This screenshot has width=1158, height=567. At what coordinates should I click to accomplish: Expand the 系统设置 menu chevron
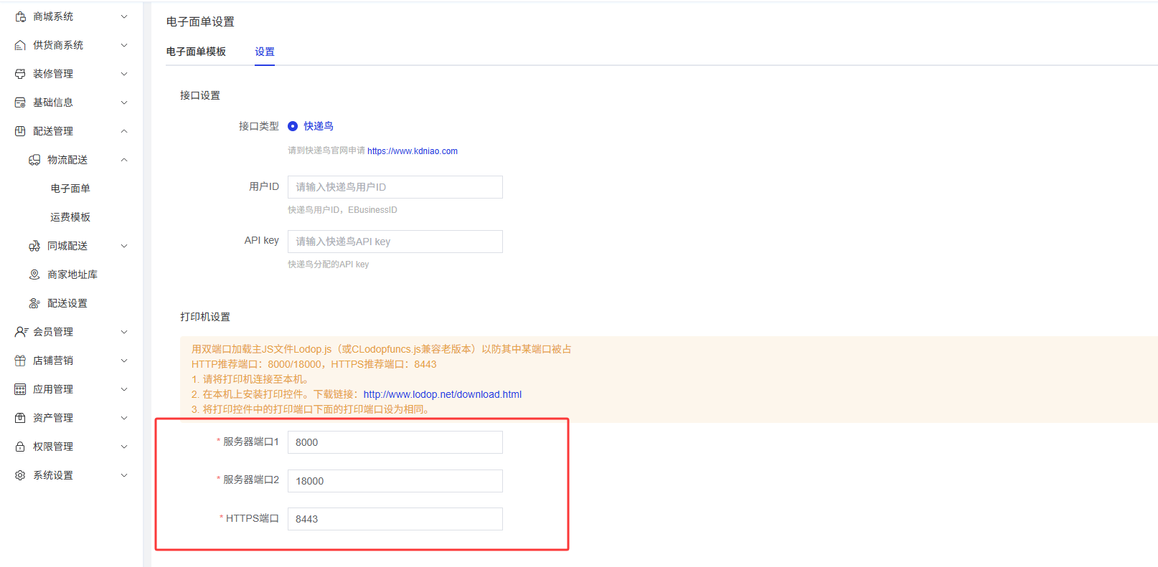point(124,475)
